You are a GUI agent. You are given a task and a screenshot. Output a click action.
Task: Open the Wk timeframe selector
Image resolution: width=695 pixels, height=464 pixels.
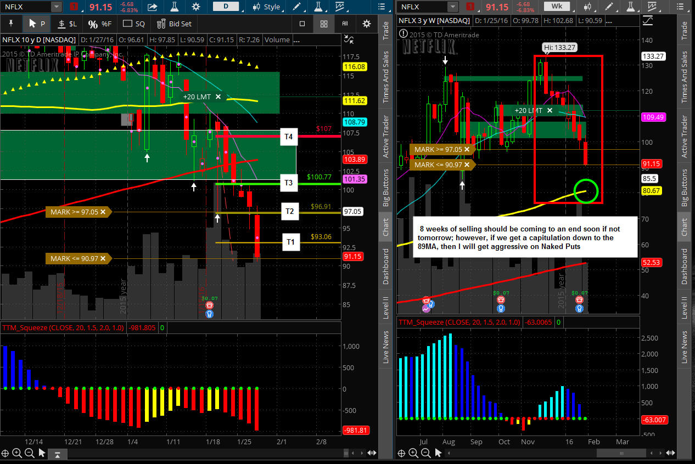click(557, 7)
